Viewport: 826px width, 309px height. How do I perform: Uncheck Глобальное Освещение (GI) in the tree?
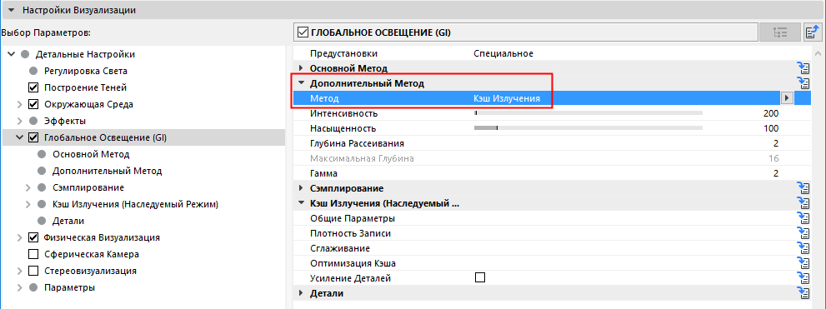pos(33,138)
